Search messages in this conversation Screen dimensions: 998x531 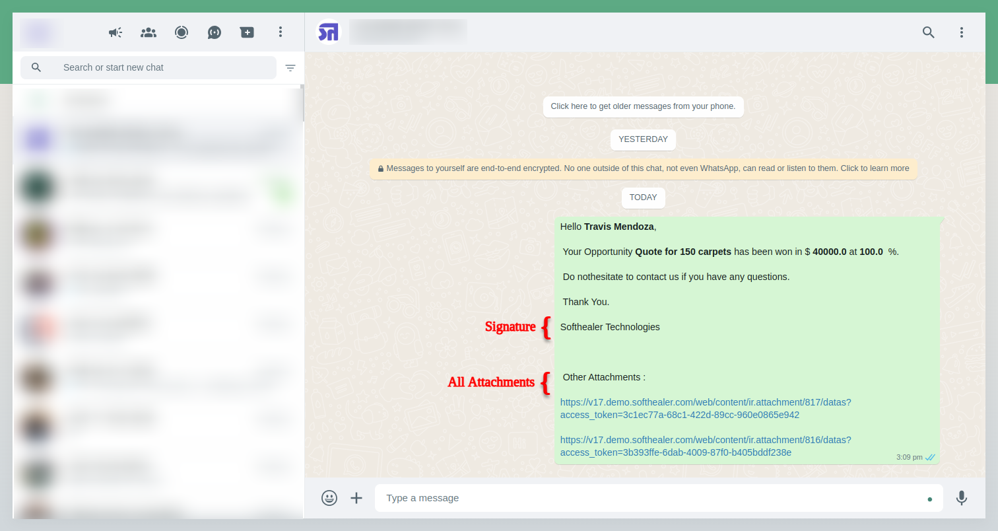pyautogui.click(x=929, y=32)
